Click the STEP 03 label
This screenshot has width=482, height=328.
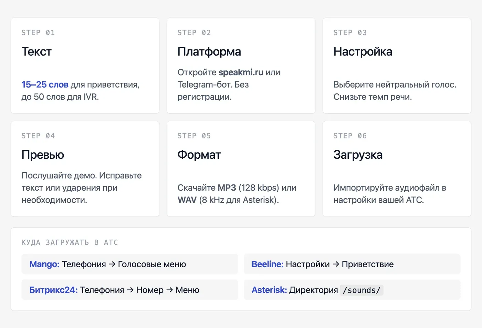coord(350,33)
